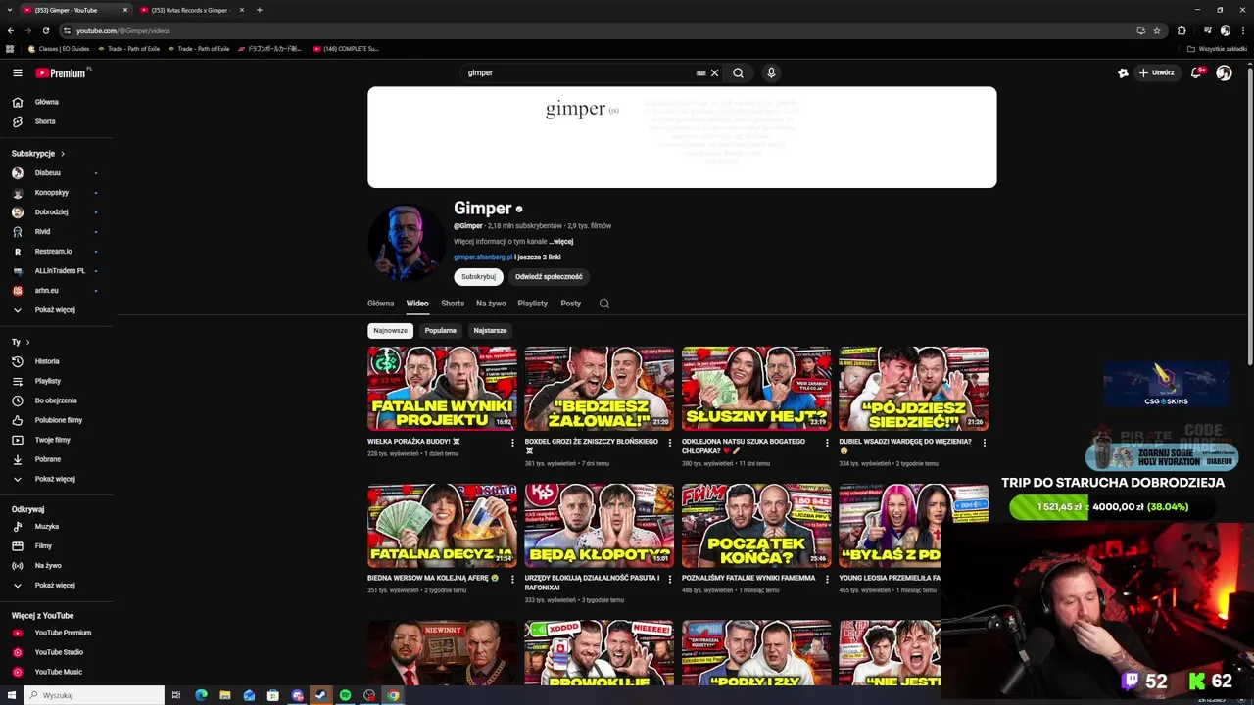Select the Najstarsze sort chip

point(490,331)
